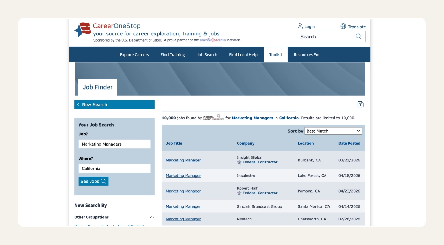This screenshot has height=245, width=444.
Task: Open the Insulectro Marketing Manager job link
Action: 183,176
